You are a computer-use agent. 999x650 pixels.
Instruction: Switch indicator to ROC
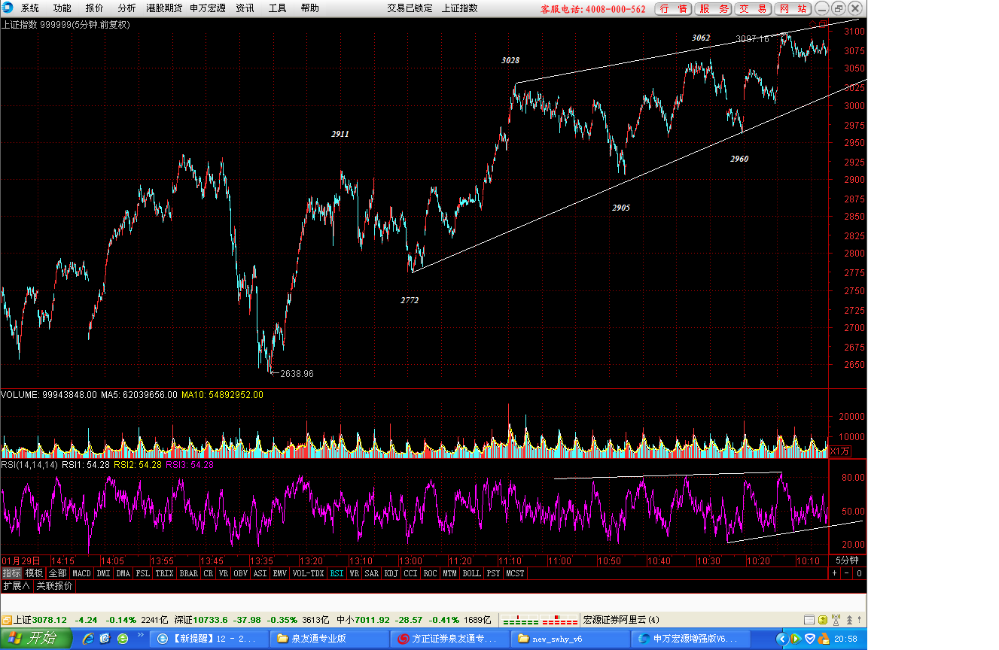point(430,573)
